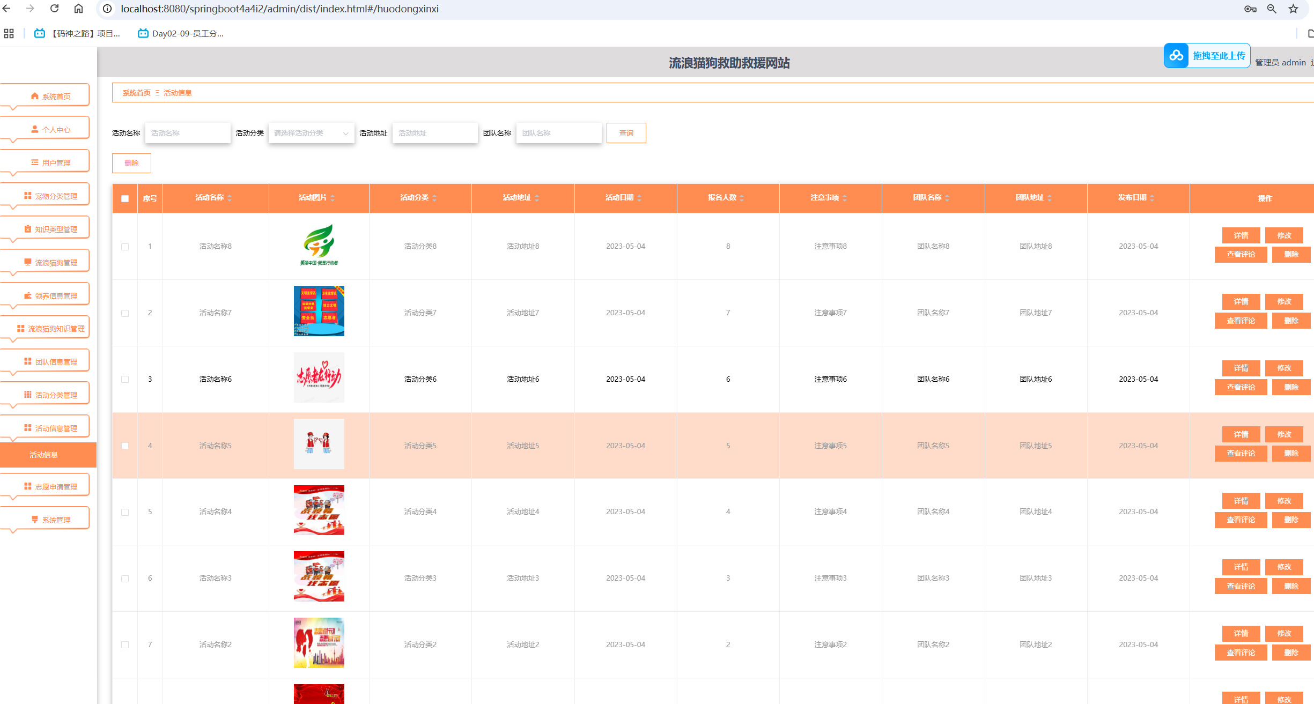1314x704 pixels.
Task: Open the green logo image of 活动名称8
Action: (x=319, y=245)
